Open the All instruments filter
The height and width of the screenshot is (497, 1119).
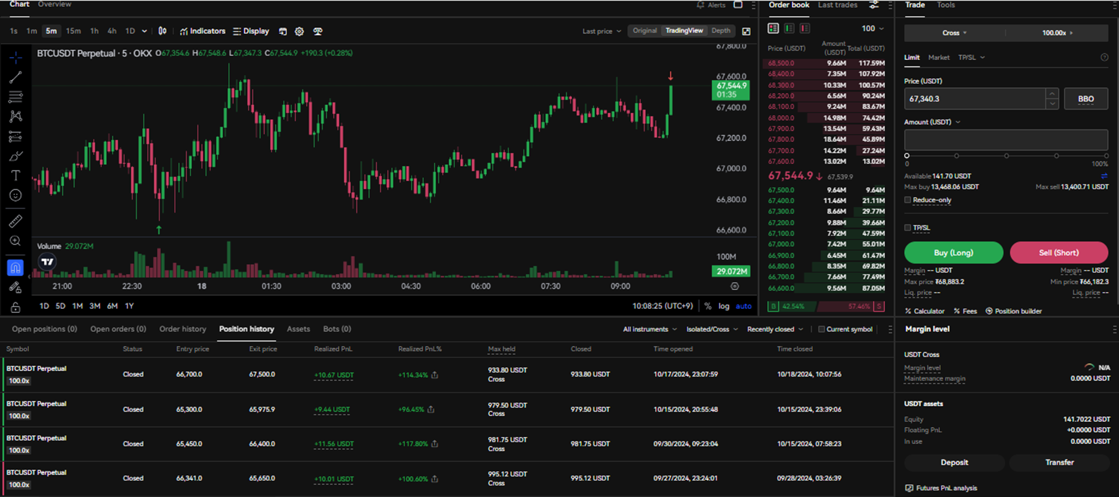pyautogui.click(x=650, y=329)
